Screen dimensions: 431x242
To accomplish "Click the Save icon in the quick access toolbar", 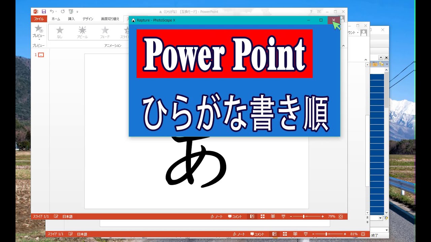I will point(44,11).
